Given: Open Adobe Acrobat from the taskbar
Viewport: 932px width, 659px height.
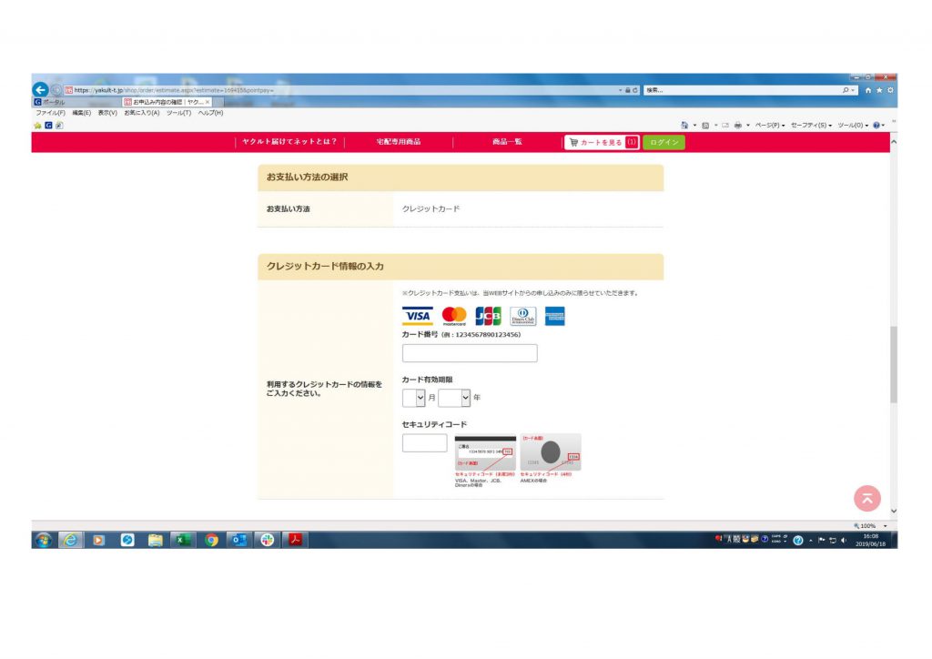Looking at the screenshot, I should (294, 540).
